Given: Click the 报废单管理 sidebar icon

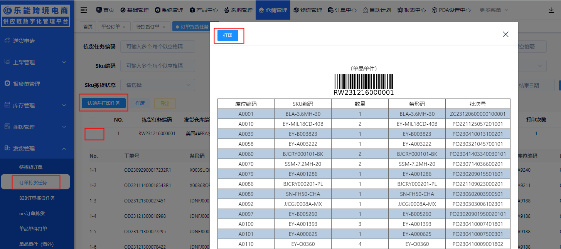Looking at the screenshot, I should pyautogui.click(x=7, y=84).
